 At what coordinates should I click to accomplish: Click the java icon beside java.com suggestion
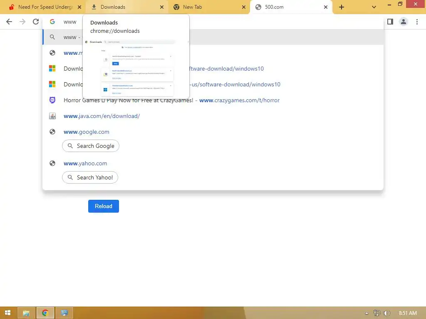pyautogui.click(x=52, y=116)
